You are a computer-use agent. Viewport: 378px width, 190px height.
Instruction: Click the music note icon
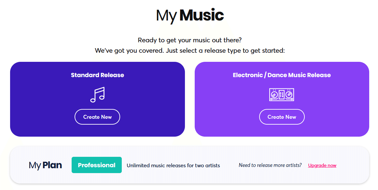(x=97, y=95)
